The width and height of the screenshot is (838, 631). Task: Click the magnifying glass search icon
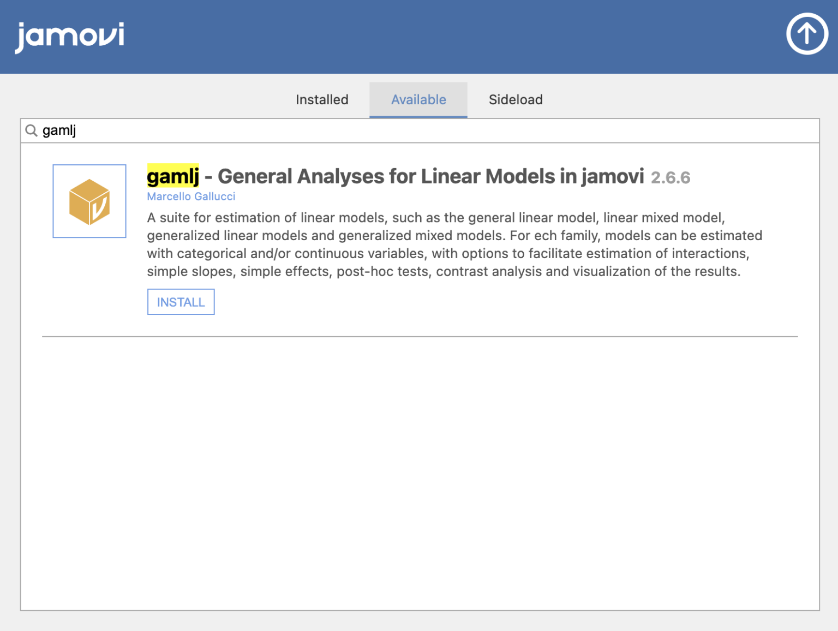32,131
